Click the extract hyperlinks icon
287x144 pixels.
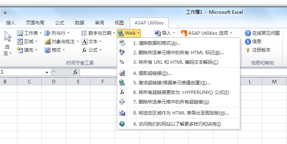click(122, 73)
